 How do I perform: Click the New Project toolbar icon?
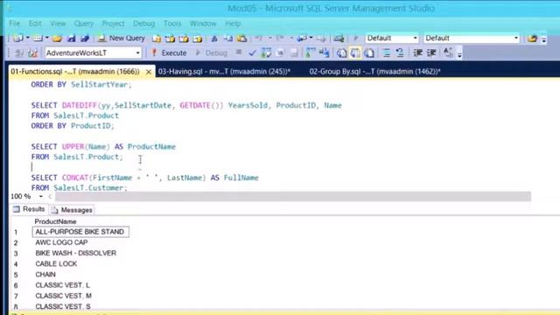17,38
